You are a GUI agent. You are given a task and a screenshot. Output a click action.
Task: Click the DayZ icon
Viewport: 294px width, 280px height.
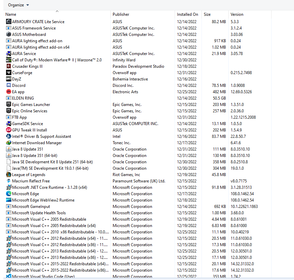tap(9, 79)
